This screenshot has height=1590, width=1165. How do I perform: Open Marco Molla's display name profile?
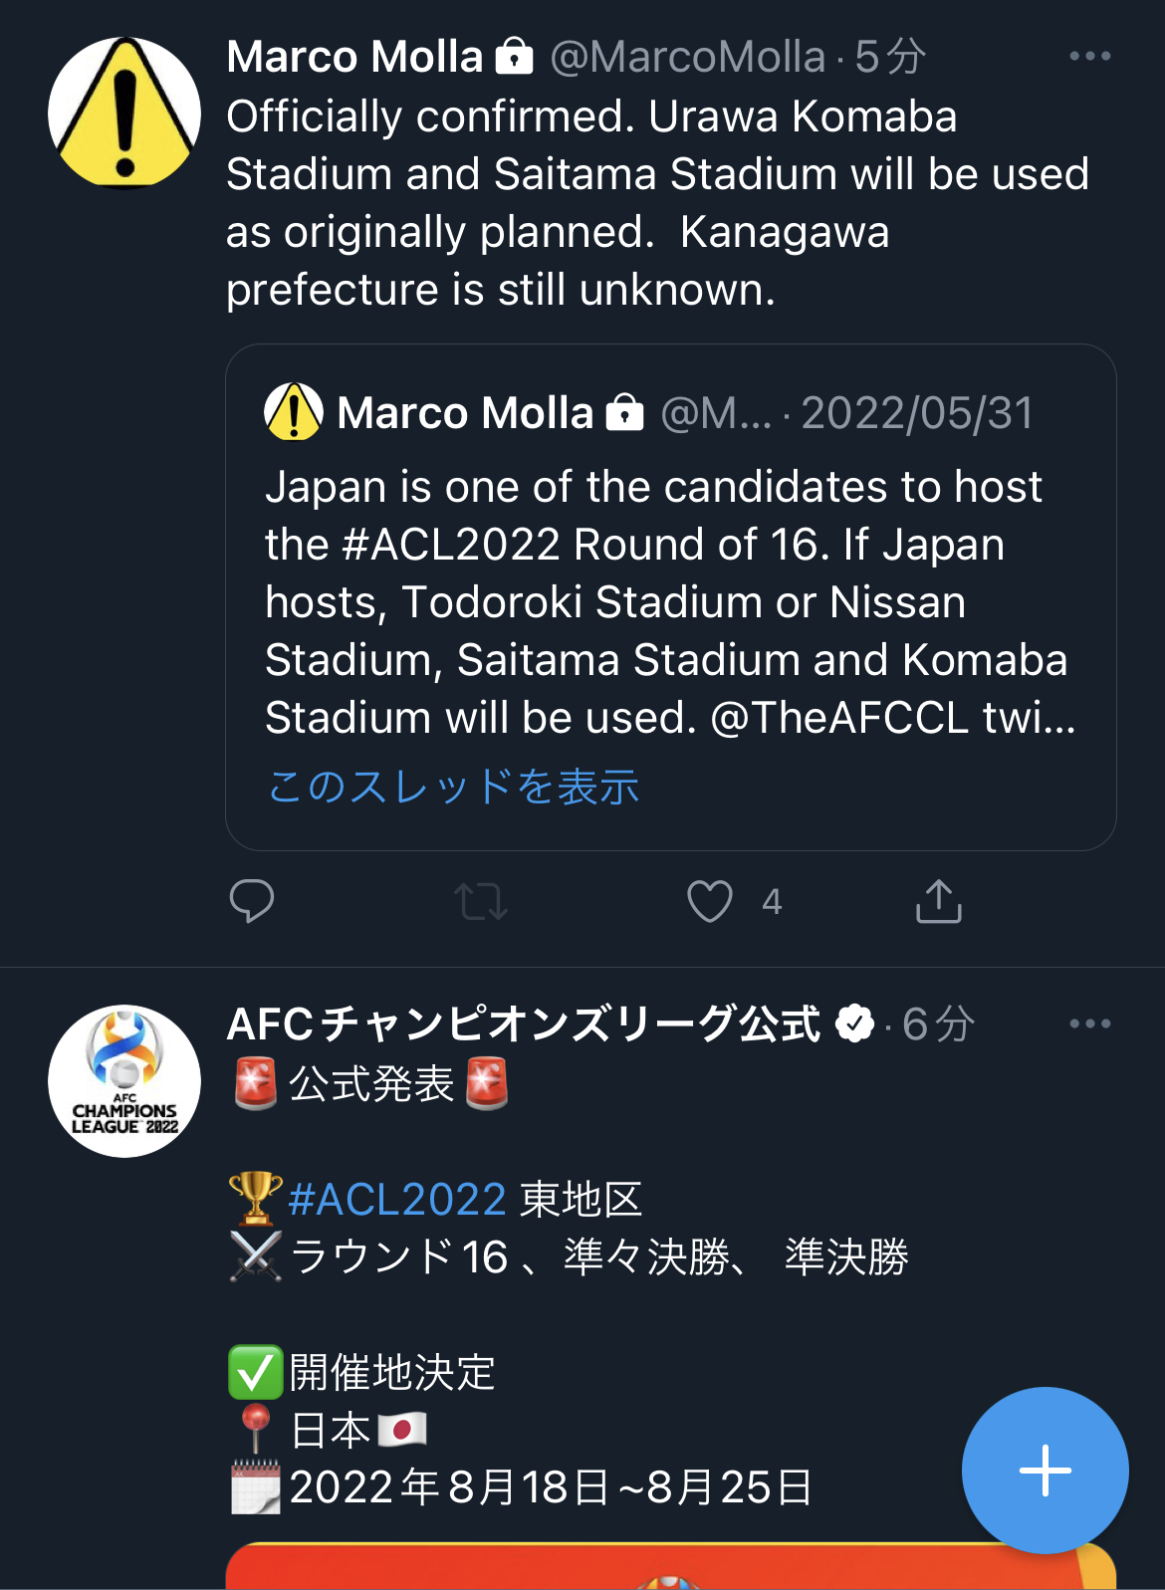point(354,57)
